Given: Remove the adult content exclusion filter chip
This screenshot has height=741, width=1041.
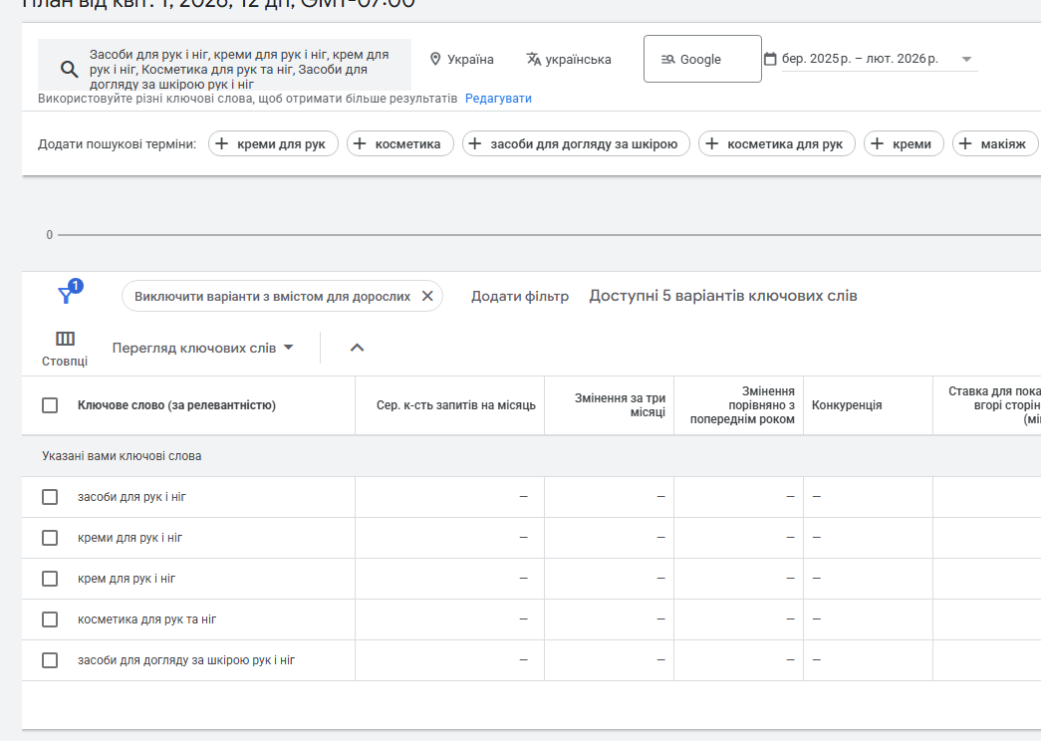Looking at the screenshot, I should pyautogui.click(x=427, y=296).
